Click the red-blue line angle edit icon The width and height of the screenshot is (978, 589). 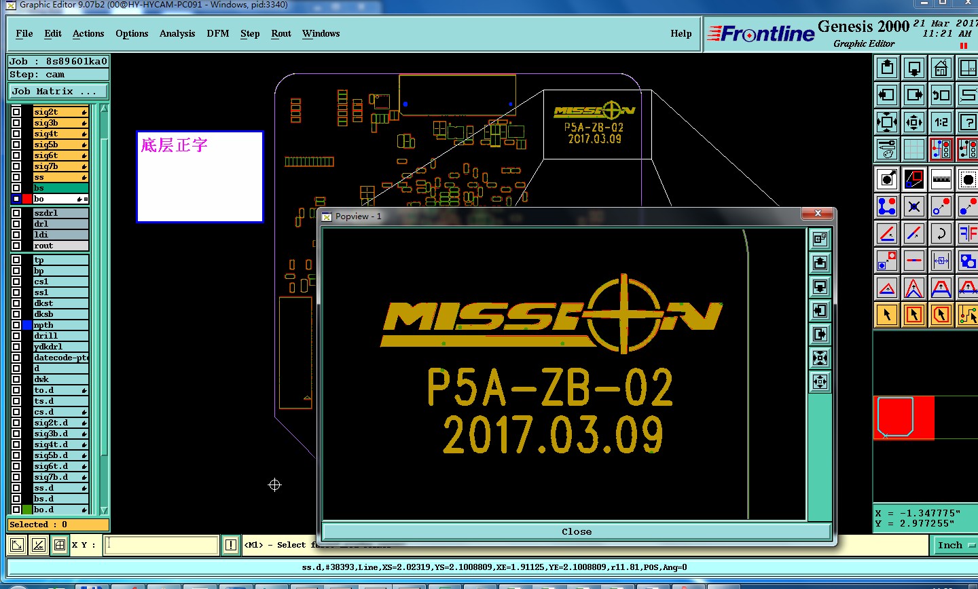click(x=887, y=233)
